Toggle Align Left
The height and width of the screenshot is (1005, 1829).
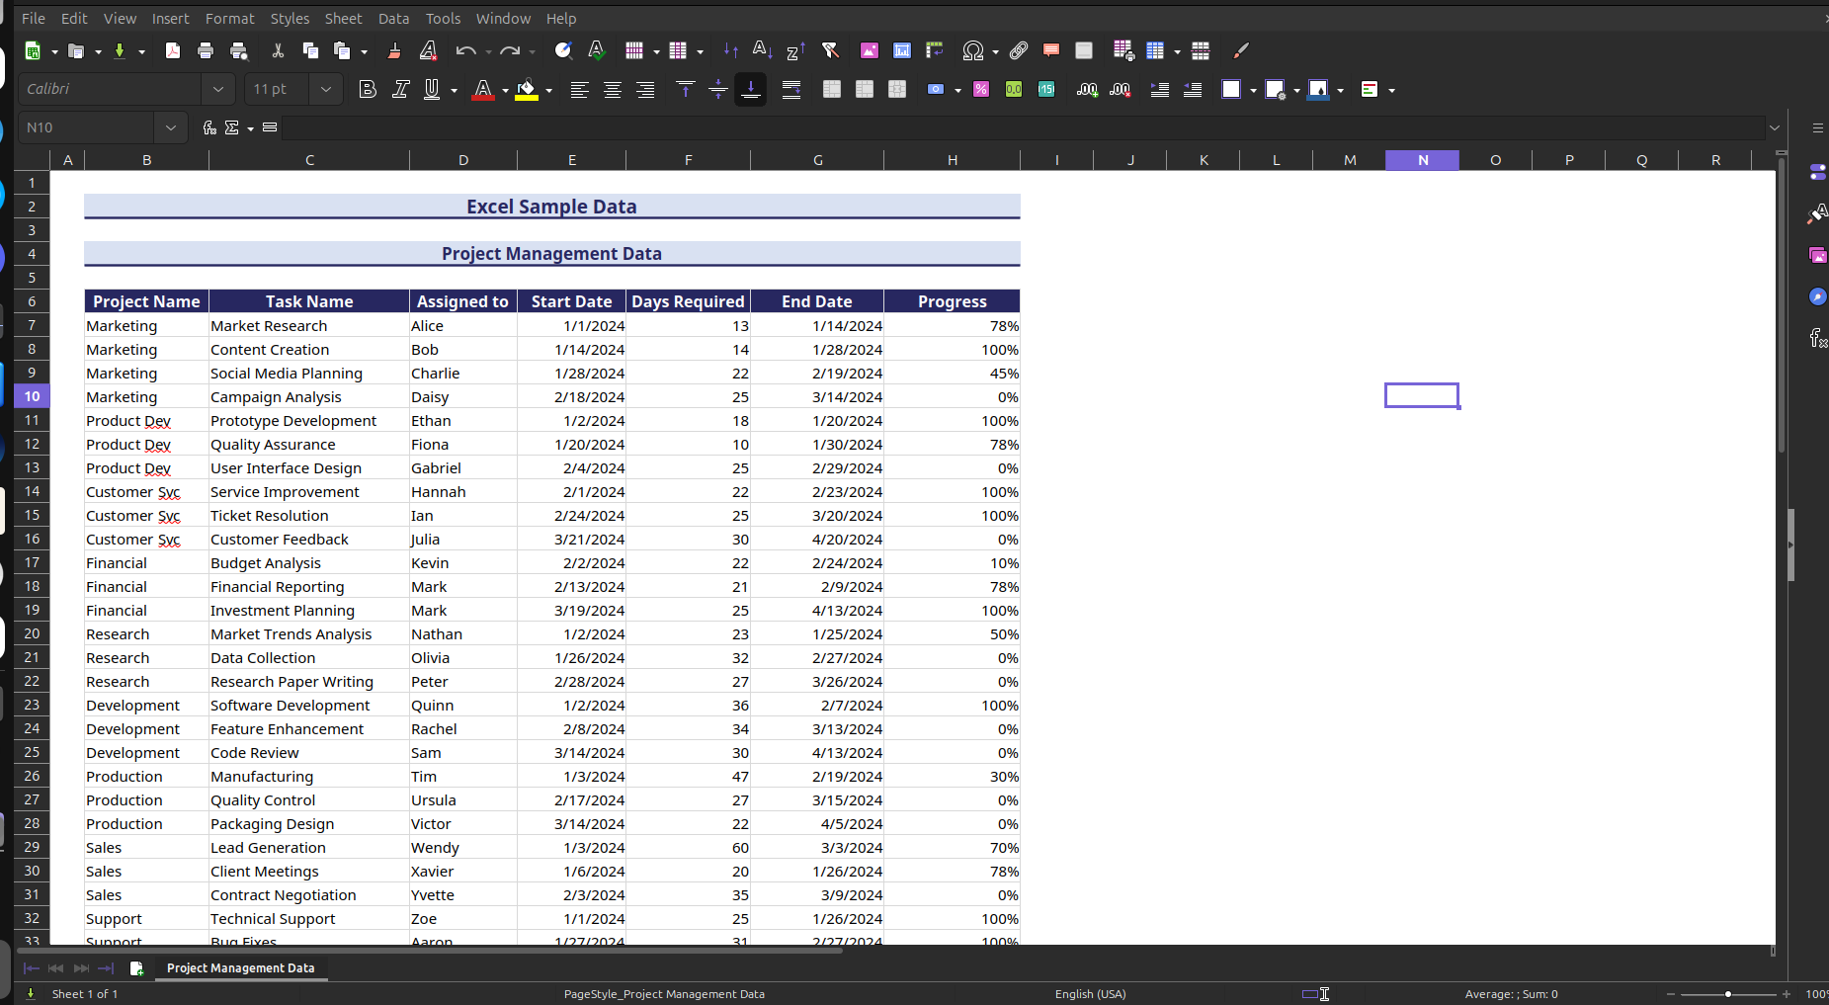[579, 89]
